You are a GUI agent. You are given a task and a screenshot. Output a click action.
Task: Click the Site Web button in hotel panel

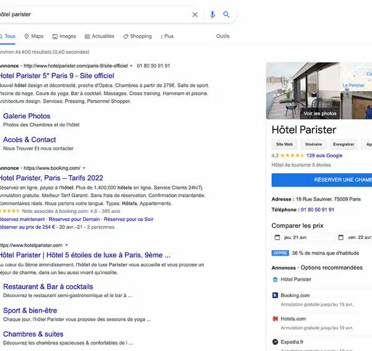coord(284,144)
